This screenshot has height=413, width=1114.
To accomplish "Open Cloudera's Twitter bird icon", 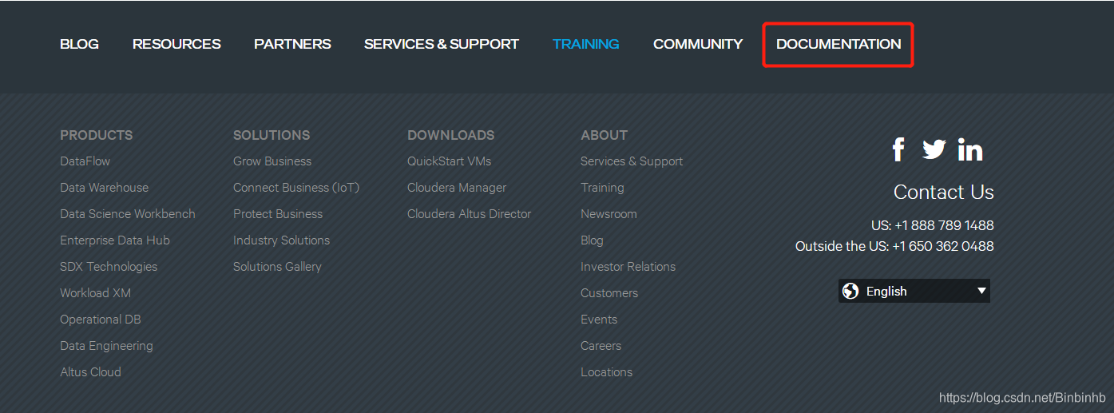I will tap(934, 149).
